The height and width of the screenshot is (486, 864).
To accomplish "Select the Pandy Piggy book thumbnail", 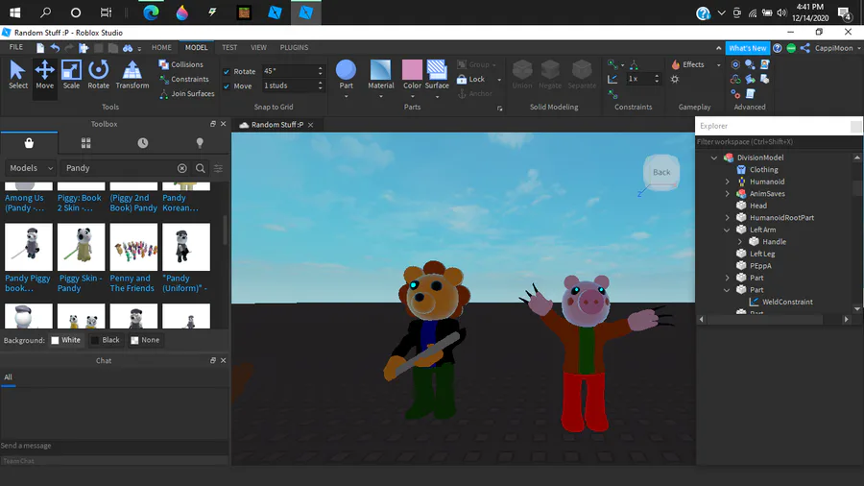I will (29, 247).
